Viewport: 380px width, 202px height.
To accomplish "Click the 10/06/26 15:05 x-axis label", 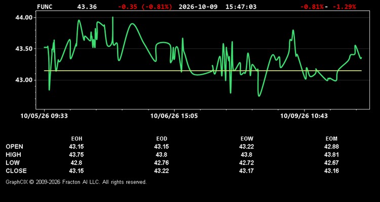I will 174,116.
